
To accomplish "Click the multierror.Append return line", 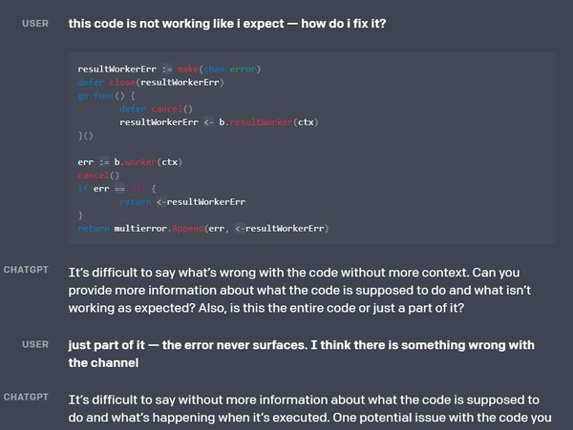I will [203, 228].
